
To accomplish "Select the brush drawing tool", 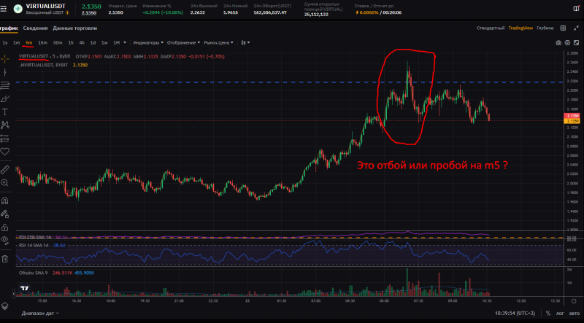I will click(x=5, y=98).
